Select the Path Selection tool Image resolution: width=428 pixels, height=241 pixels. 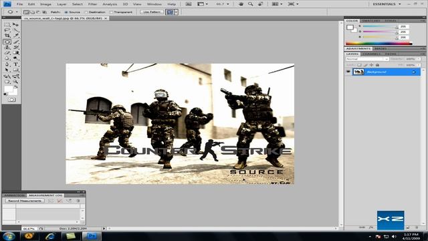[x=7, y=70]
